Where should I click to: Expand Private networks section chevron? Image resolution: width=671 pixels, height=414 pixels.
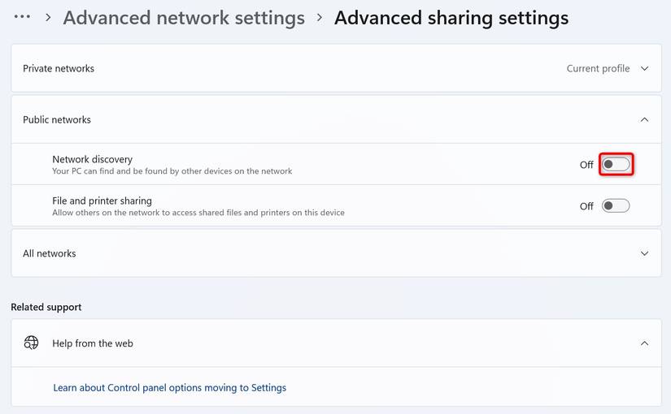point(644,69)
